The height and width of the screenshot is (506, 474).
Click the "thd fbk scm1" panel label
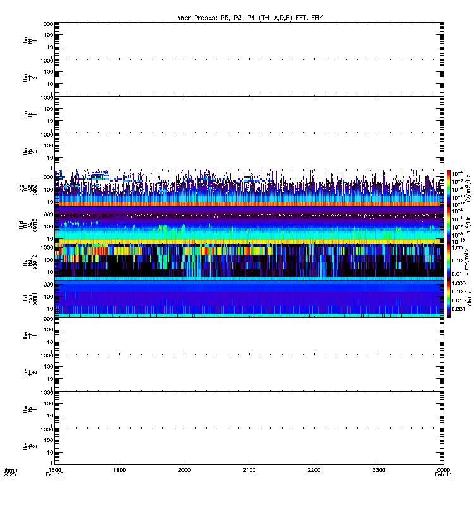[x=30, y=299]
